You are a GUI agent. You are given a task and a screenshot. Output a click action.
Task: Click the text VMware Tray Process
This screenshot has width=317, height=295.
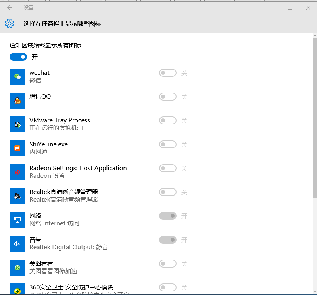point(60,120)
